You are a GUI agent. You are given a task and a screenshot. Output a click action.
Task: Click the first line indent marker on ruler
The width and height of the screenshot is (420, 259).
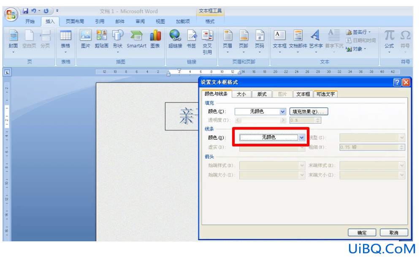pyautogui.click(x=179, y=70)
